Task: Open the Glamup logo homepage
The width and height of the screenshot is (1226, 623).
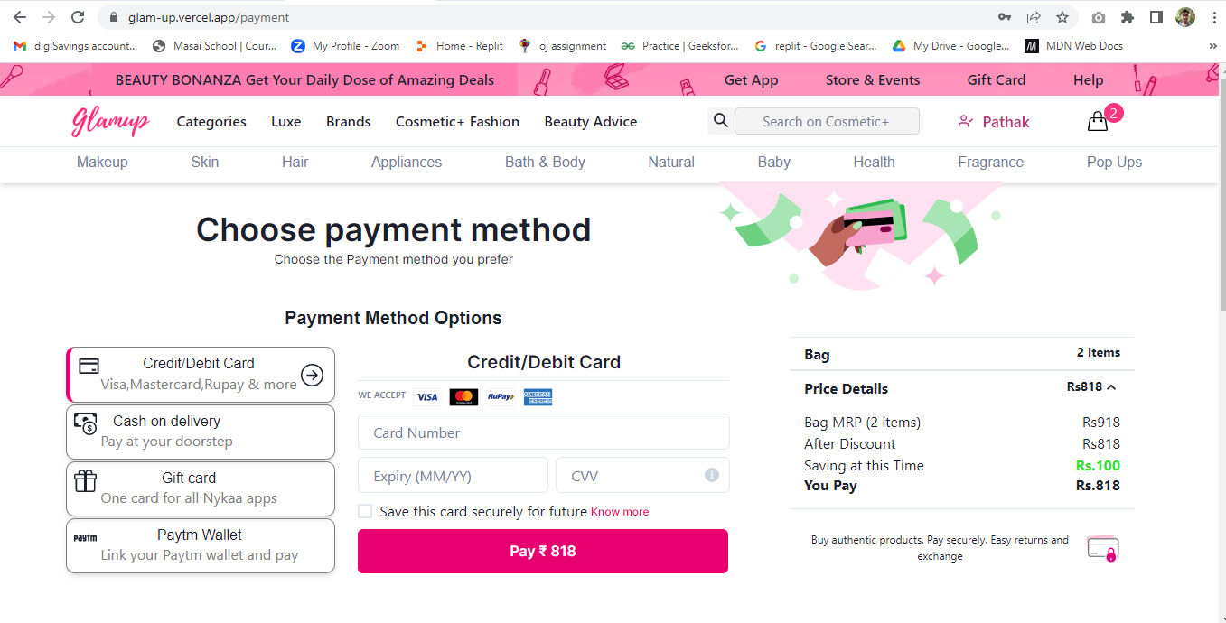Action: 109,121
